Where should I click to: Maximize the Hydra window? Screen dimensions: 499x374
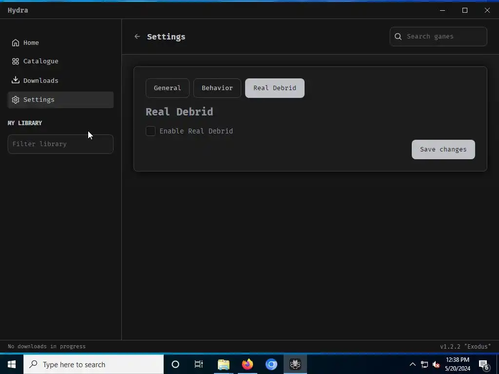click(465, 10)
